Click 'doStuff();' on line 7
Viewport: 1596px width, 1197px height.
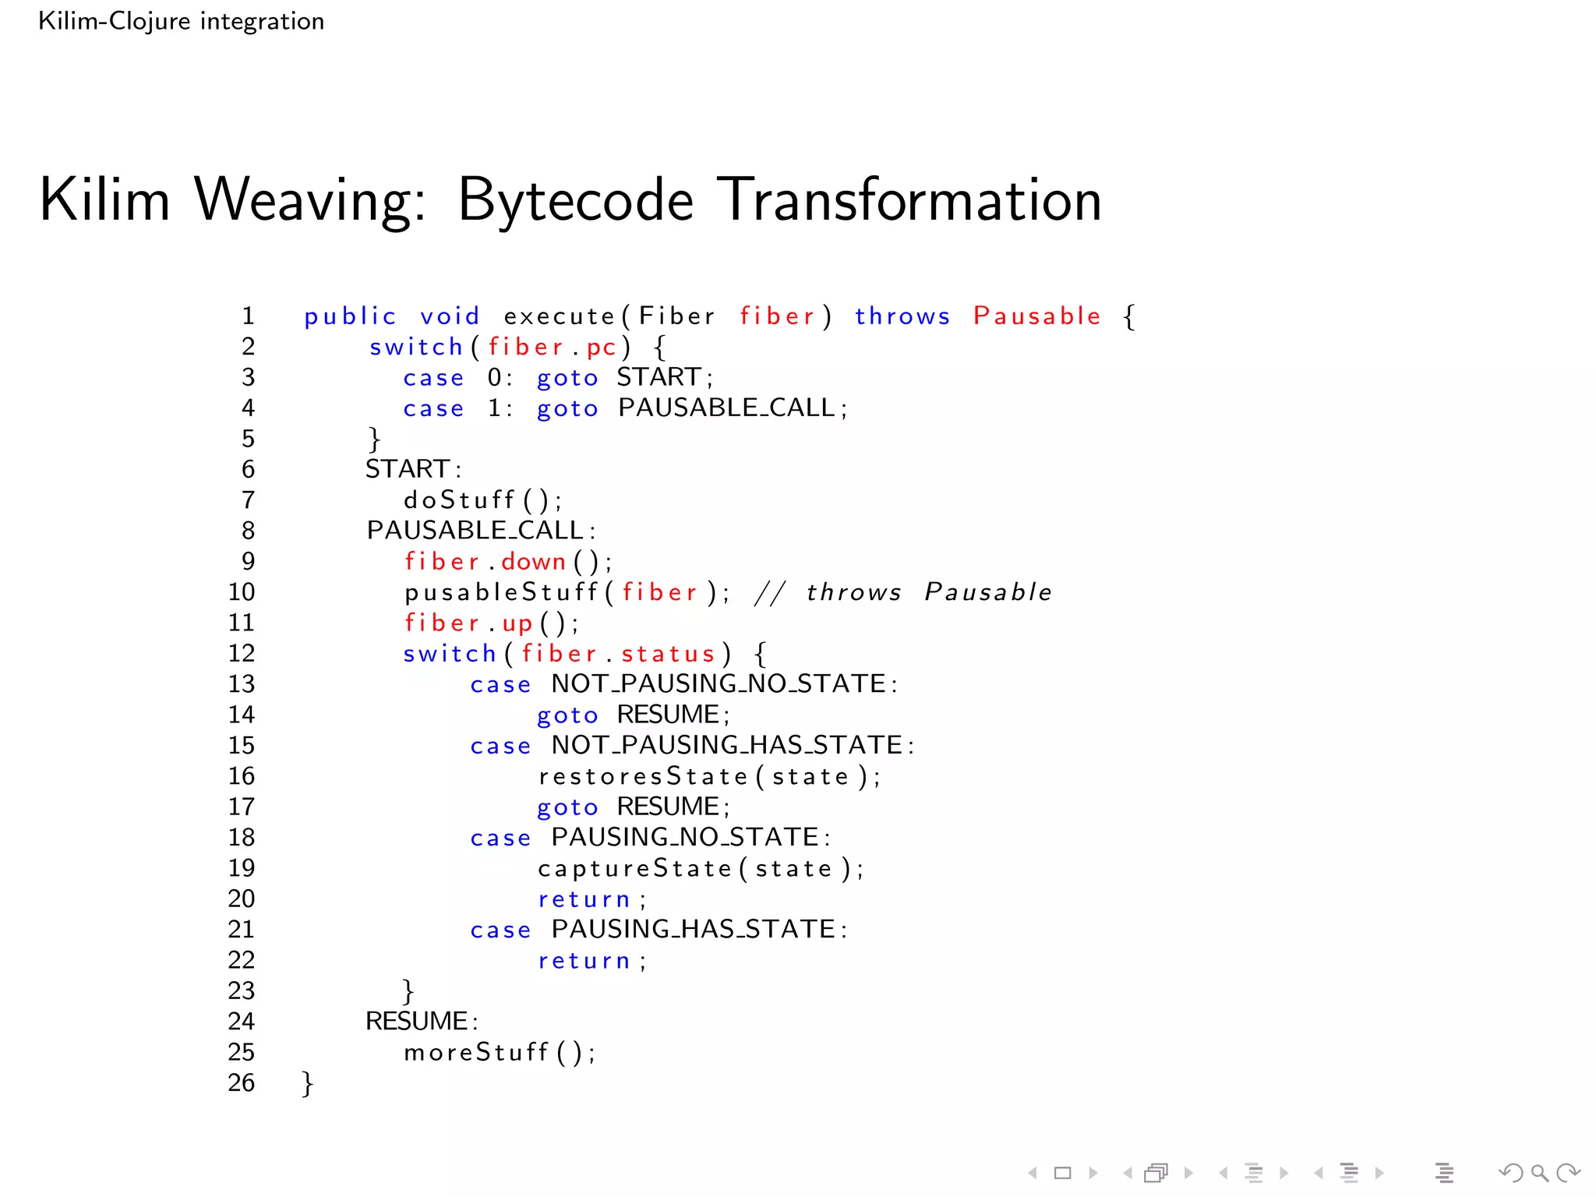tap(482, 500)
